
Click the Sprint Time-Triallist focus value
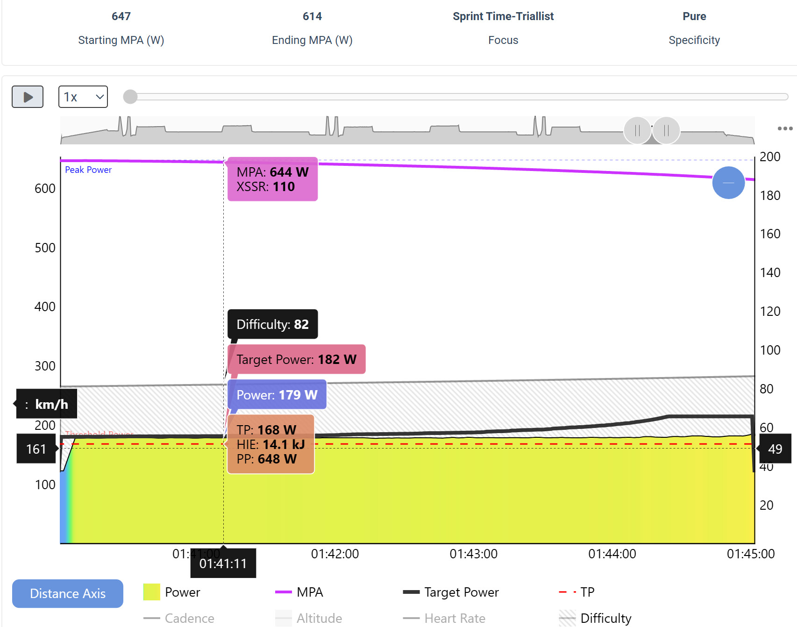503,16
